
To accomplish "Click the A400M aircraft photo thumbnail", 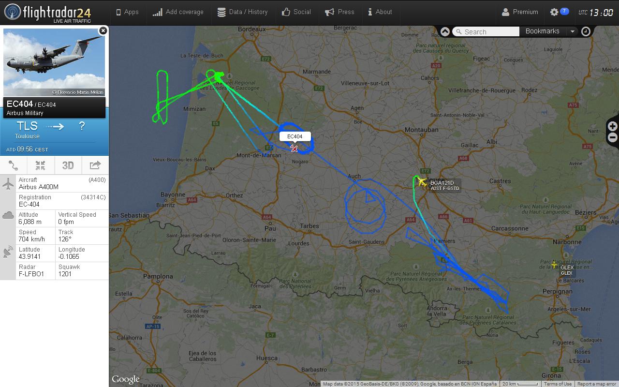I will 54,62.
